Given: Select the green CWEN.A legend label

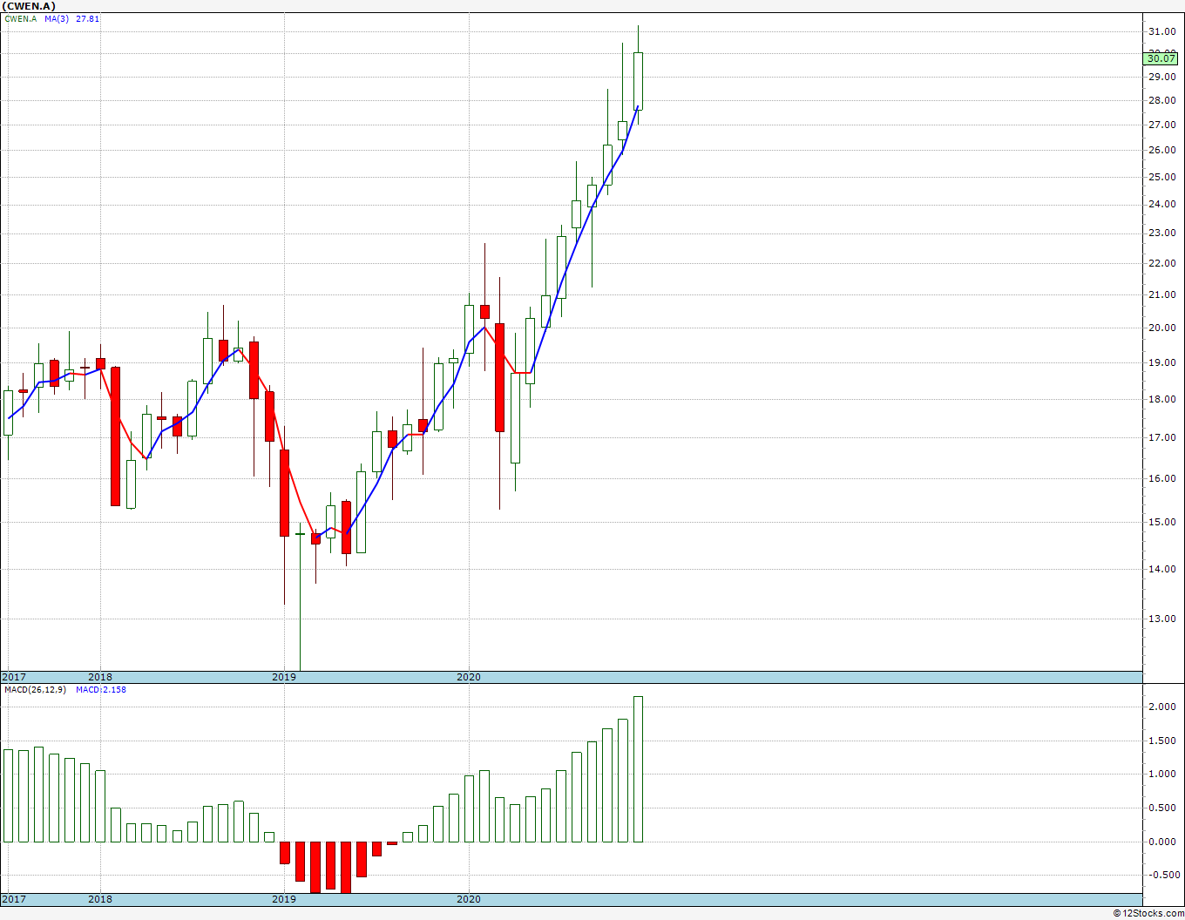Looking at the screenshot, I should [21, 18].
